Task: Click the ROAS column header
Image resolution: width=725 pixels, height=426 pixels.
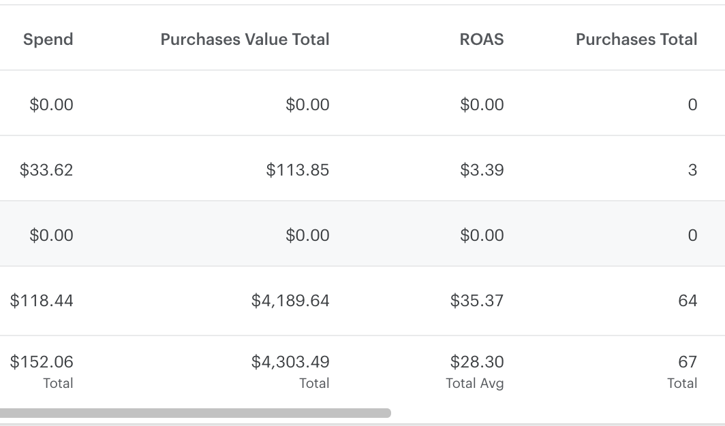Action: pos(481,39)
